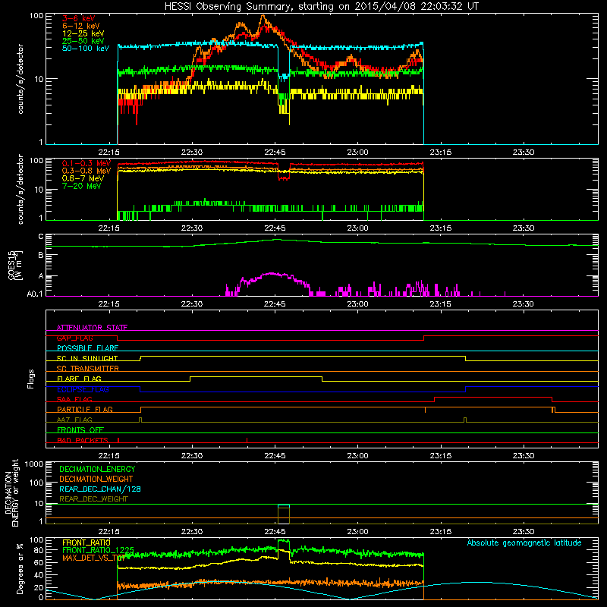Pick the GAP_FLAG label
The width and height of the screenshot is (607, 607).
click(74, 338)
